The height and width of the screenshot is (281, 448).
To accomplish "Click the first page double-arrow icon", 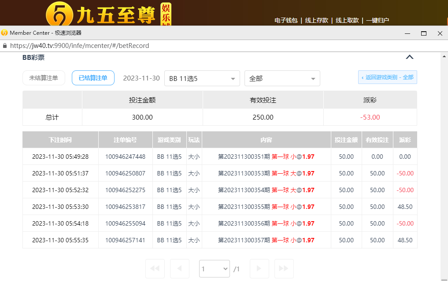I will (155, 268).
